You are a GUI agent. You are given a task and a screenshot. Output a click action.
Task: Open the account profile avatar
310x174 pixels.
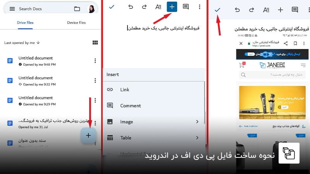coord(91,9)
